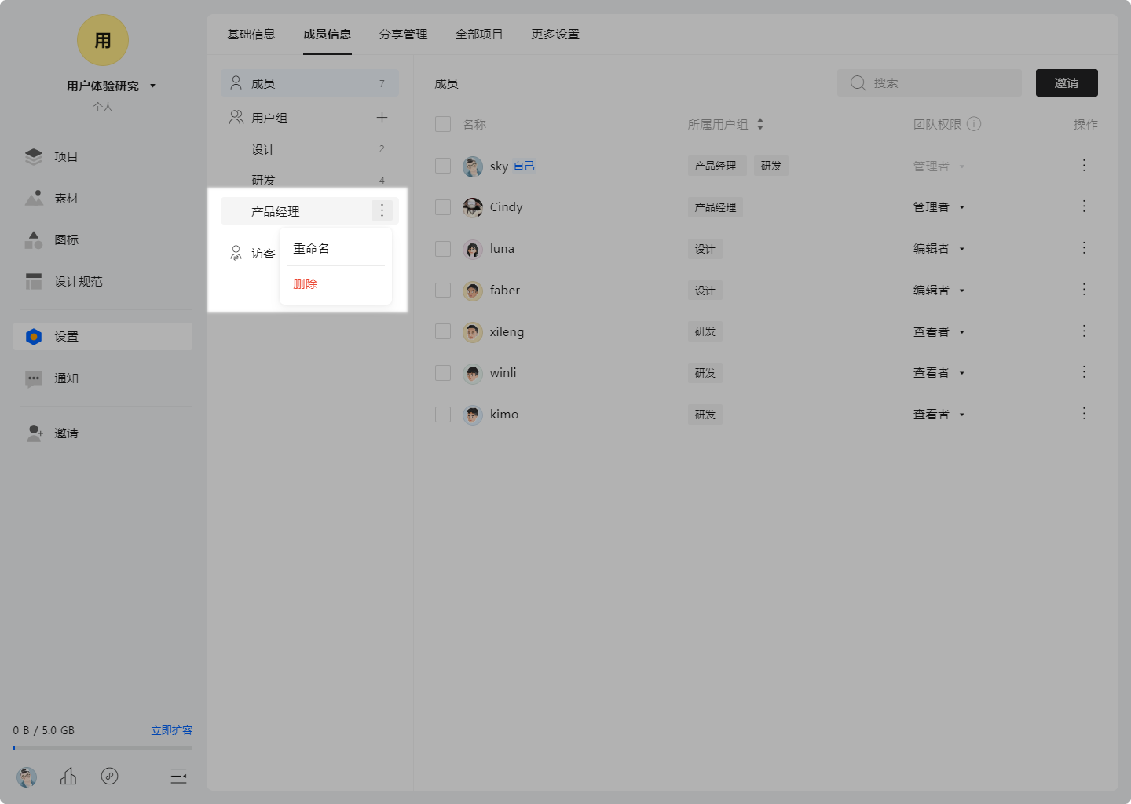Viewport: 1131px width, 804px height.
Task: Open the bar chart statistics icon
Action: (68, 777)
